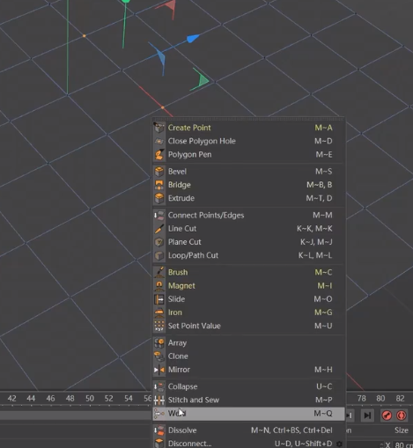The width and height of the screenshot is (413, 448).
Task: Click frame 48 on the timeline ruler
Action: 70,399
